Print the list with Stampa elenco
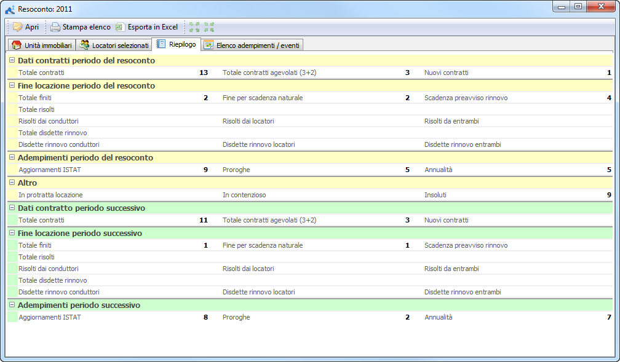620x362 pixels. (80, 27)
